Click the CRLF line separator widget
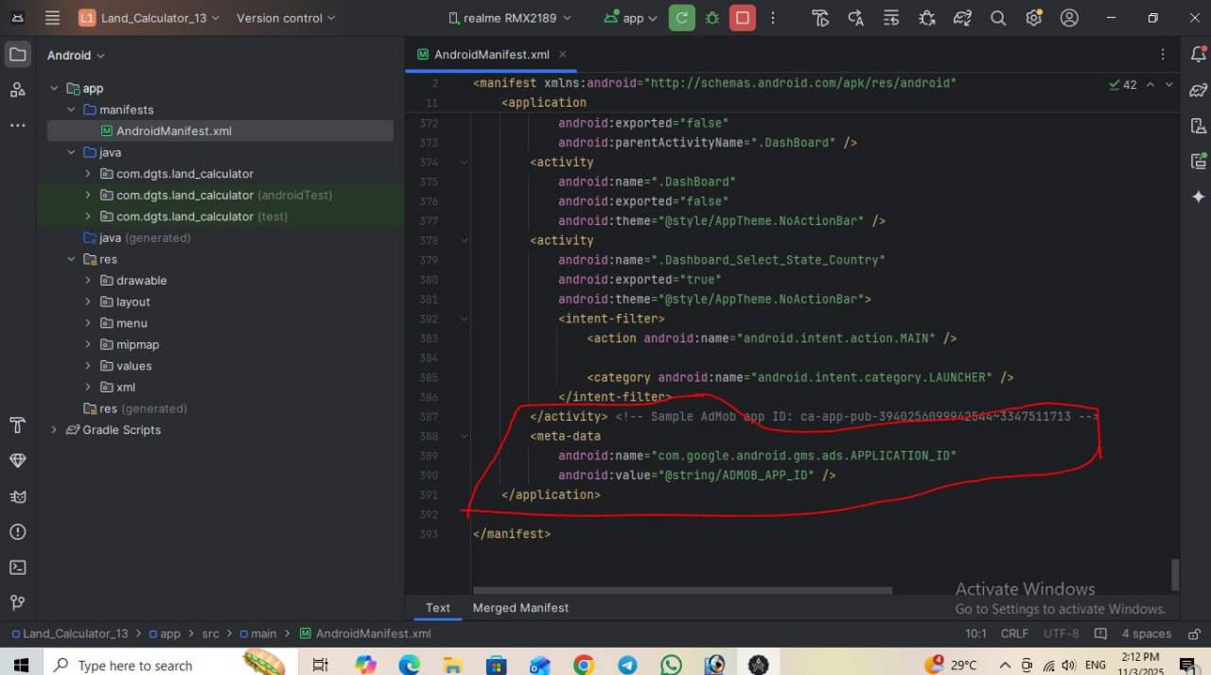1211x675 pixels. click(x=1014, y=633)
